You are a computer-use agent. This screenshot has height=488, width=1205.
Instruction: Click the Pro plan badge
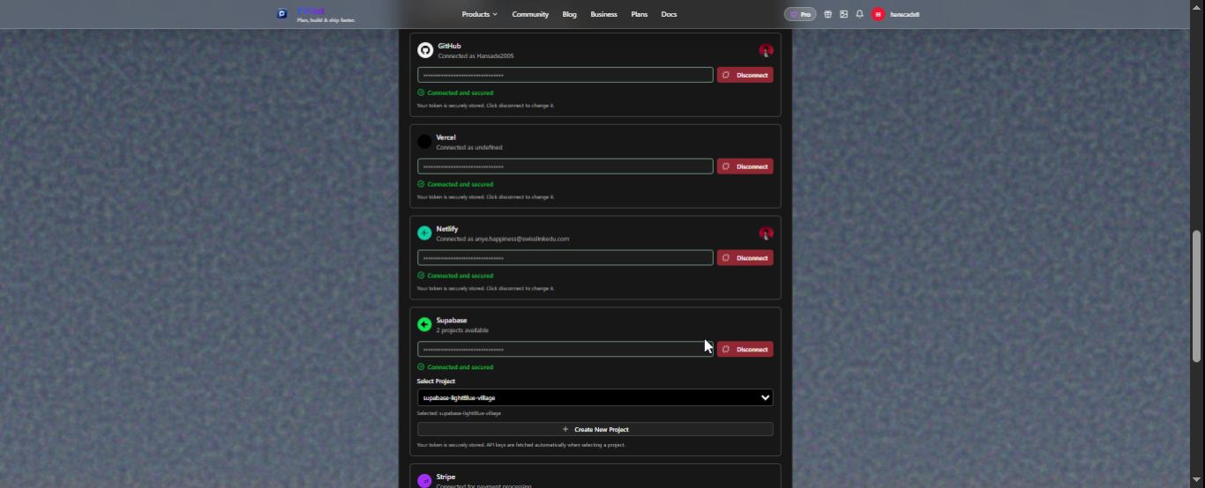pos(800,14)
